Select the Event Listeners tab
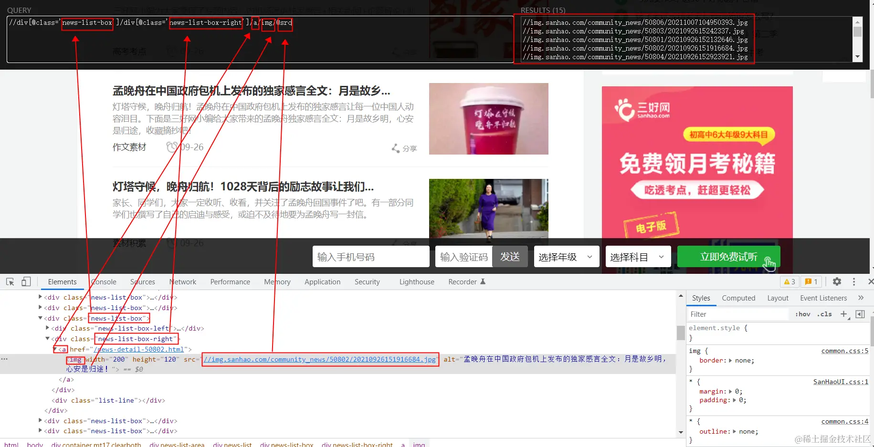This screenshot has width=874, height=447. tap(823, 298)
